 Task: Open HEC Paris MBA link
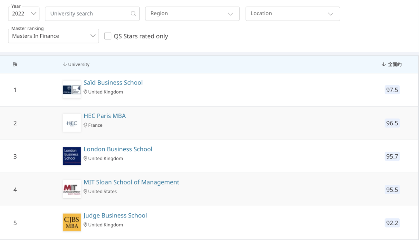pyautogui.click(x=105, y=116)
